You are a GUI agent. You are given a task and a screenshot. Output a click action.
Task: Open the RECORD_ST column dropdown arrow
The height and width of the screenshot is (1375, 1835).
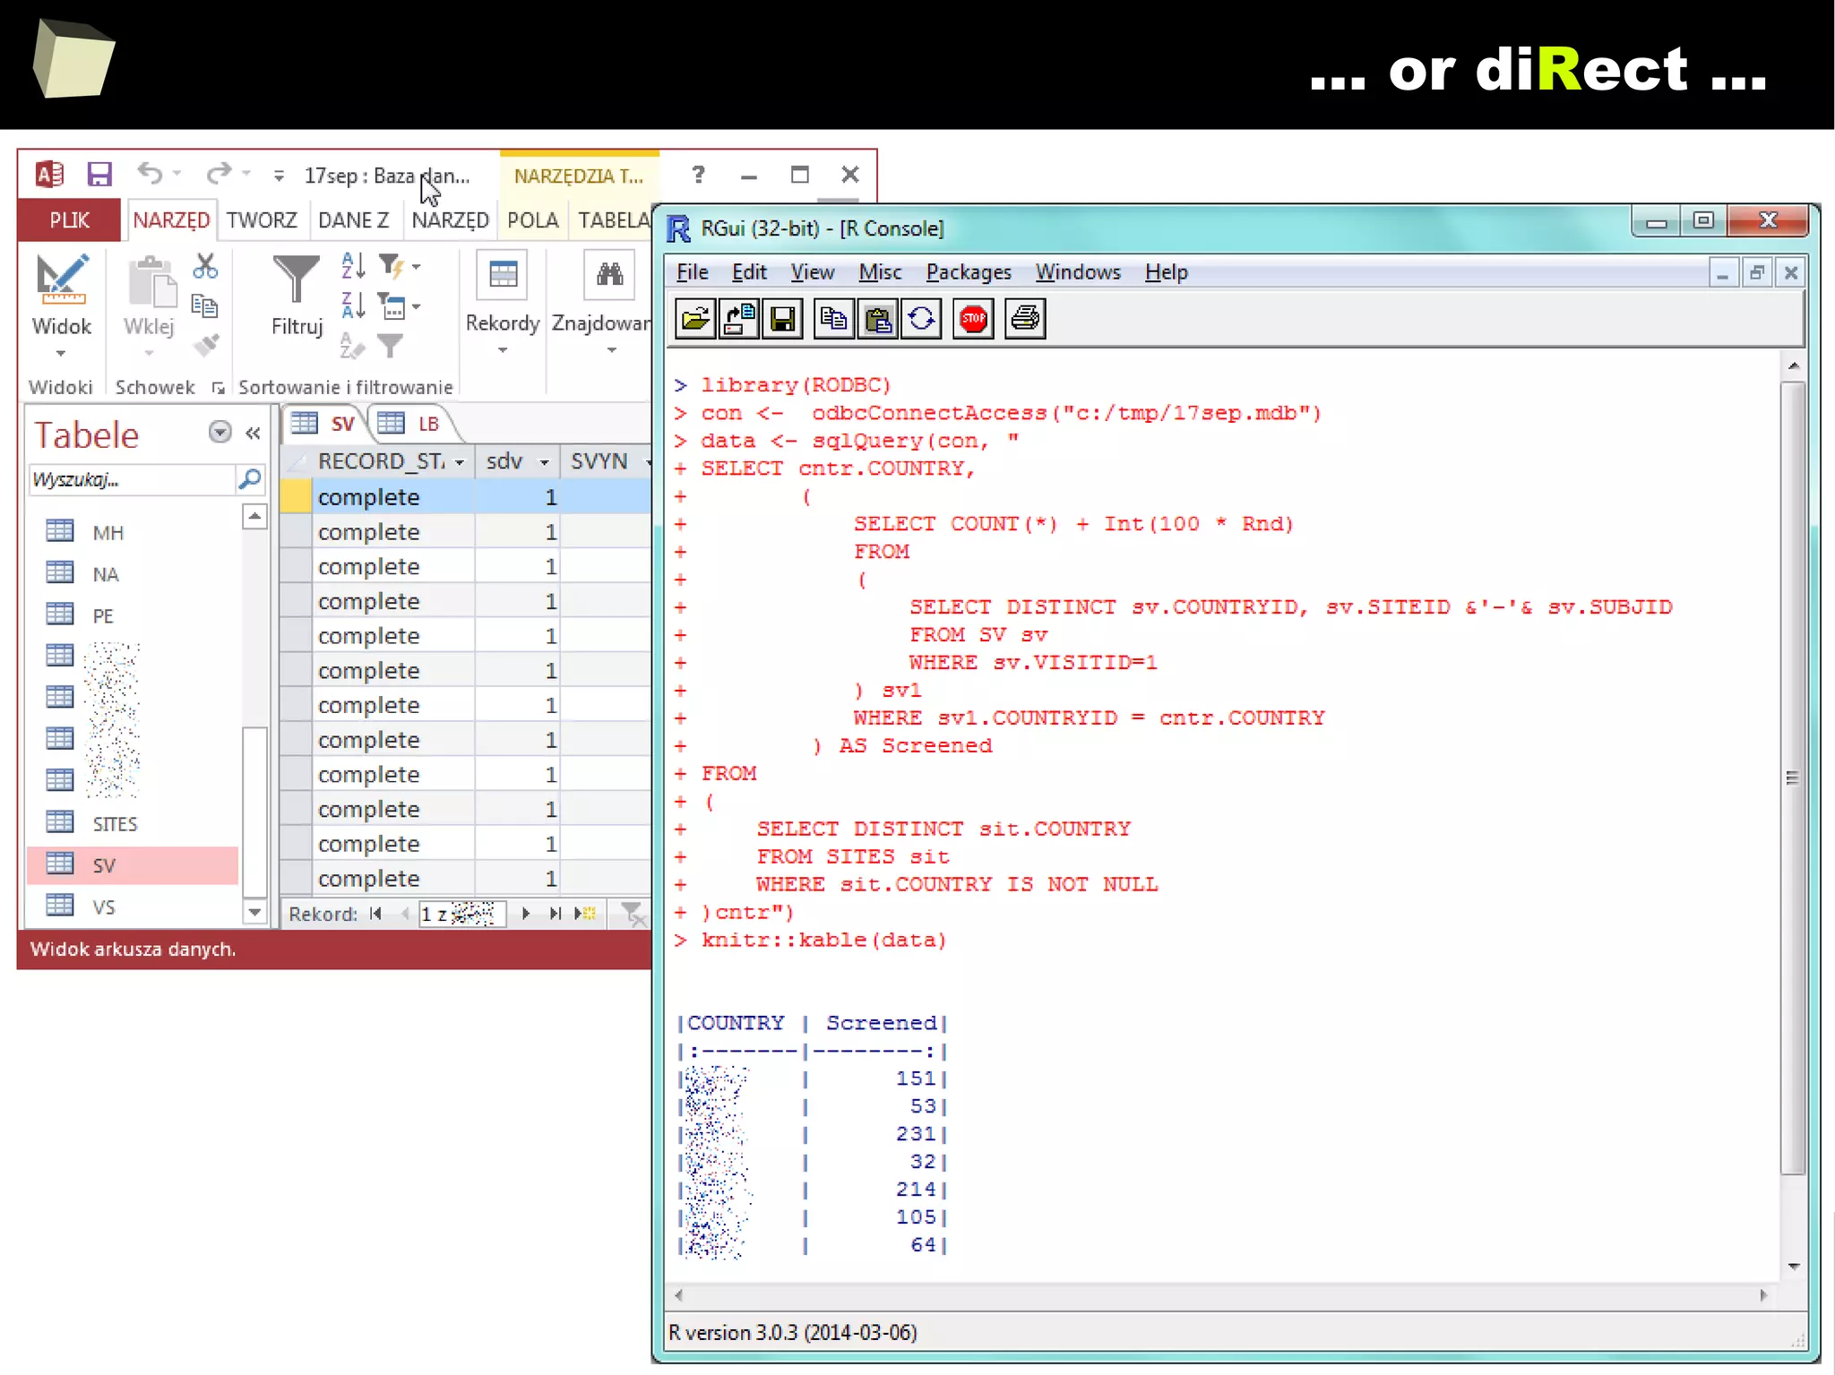460,462
